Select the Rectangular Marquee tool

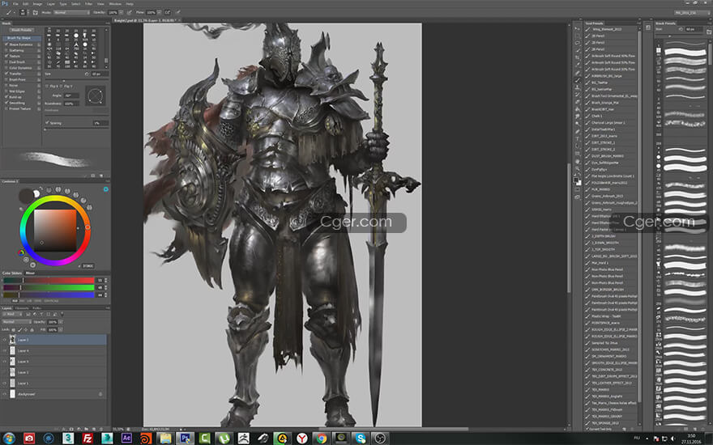(578, 36)
